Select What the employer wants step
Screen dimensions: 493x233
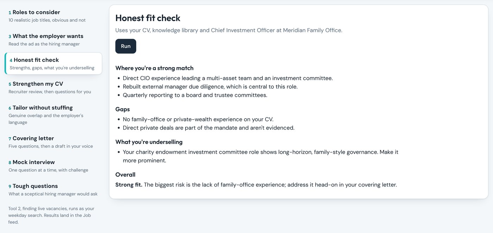pos(53,40)
